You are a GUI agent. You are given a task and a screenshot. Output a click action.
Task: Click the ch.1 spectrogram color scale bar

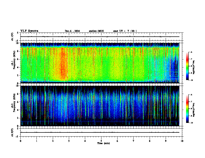click(187, 66)
